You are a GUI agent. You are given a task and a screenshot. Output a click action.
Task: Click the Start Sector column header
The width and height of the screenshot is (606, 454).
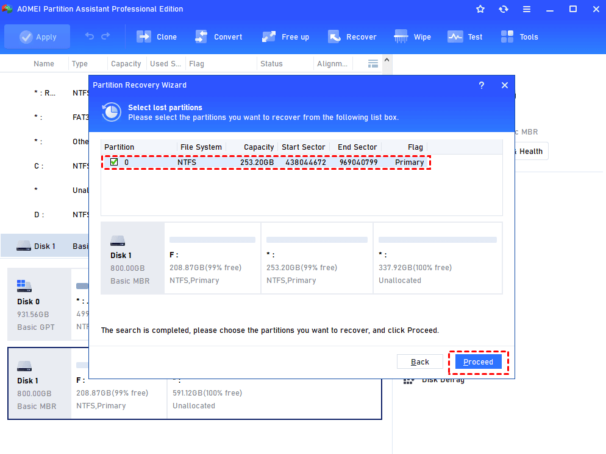tap(304, 147)
